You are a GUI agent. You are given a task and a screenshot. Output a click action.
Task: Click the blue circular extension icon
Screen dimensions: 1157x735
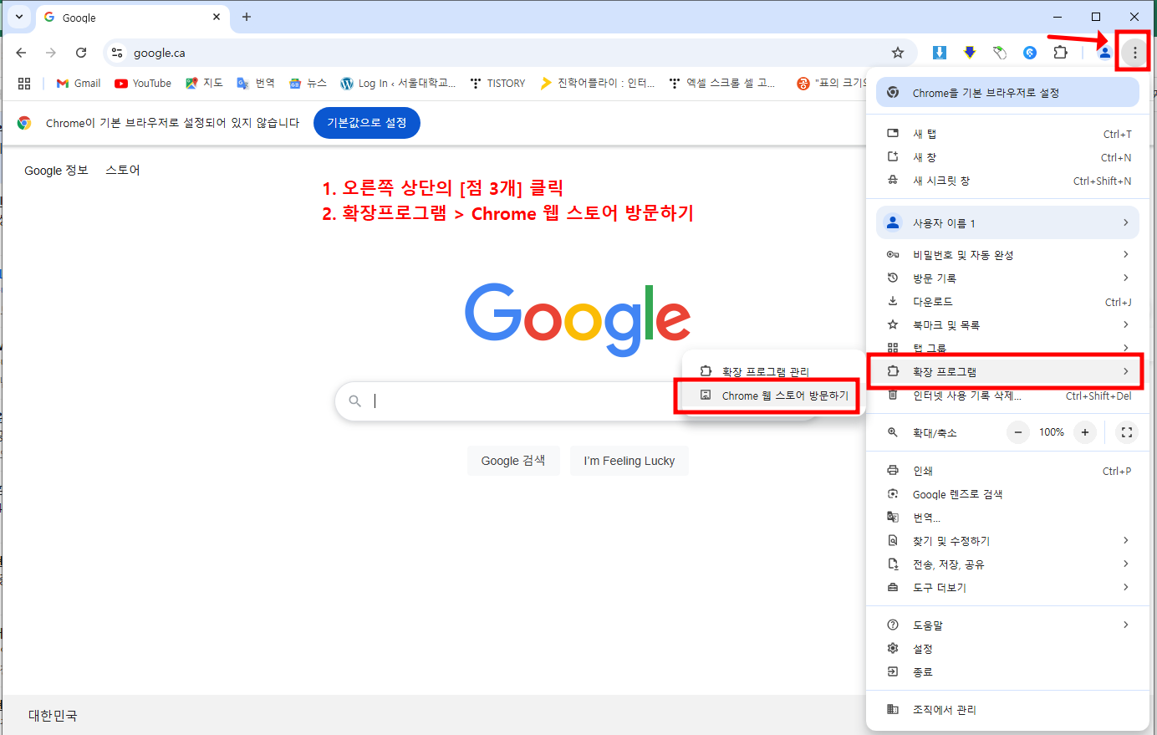tap(1030, 53)
